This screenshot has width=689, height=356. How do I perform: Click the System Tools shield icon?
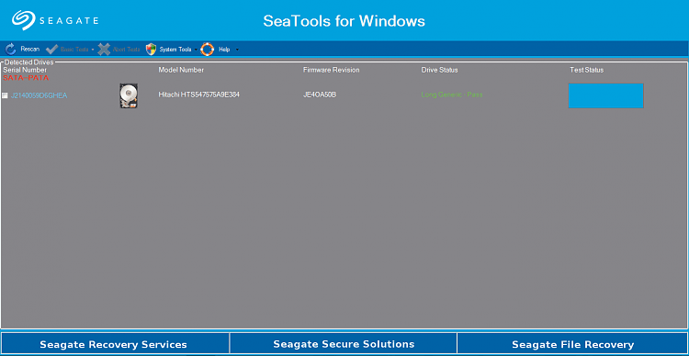coord(152,50)
